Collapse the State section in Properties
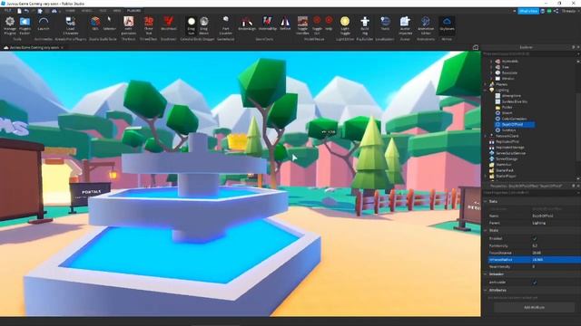581x326 pixels. (486, 230)
